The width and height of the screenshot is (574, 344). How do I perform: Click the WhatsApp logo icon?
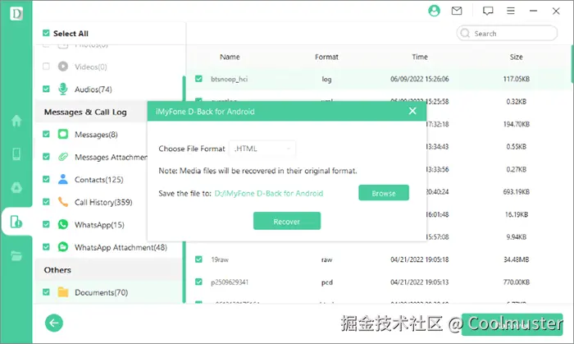(63, 224)
